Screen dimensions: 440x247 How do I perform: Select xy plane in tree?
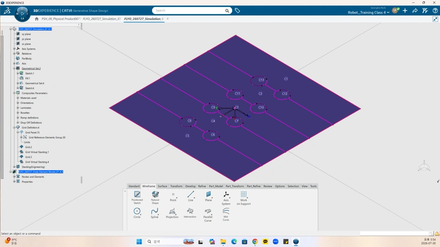click(x=26, y=34)
